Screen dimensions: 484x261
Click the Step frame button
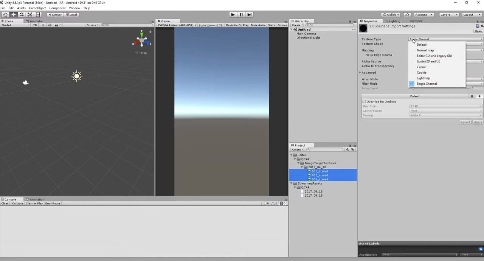(249, 14)
